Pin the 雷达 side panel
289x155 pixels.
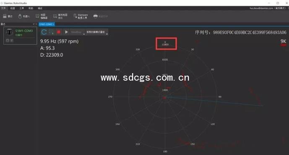click(x=34, y=24)
